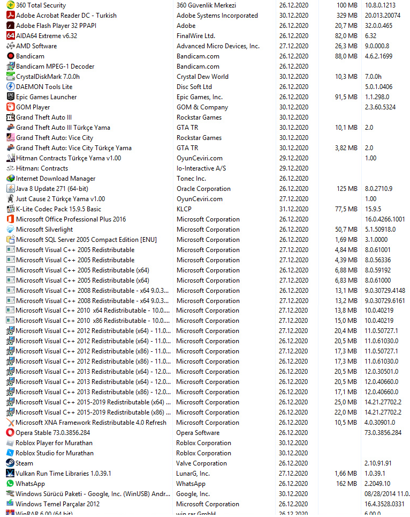Click install date 31.12.2020

click(294, 209)
